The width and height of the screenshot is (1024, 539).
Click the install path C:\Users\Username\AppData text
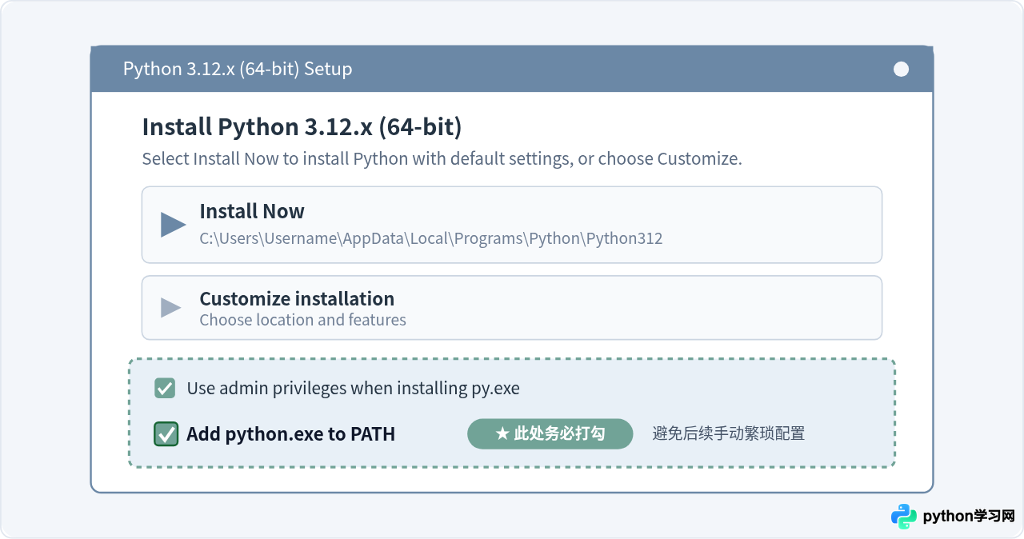coord(431,238)
